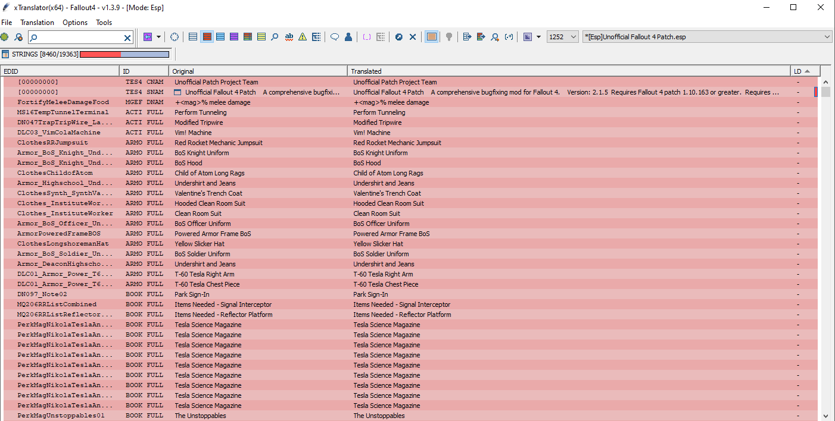Screen dimensions: 835x421
Task: Open the spell check 'ab' icon
Action: (289, 37)
